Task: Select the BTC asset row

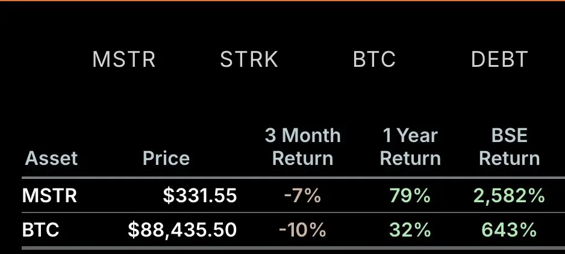Action: (x=293, y=230)
